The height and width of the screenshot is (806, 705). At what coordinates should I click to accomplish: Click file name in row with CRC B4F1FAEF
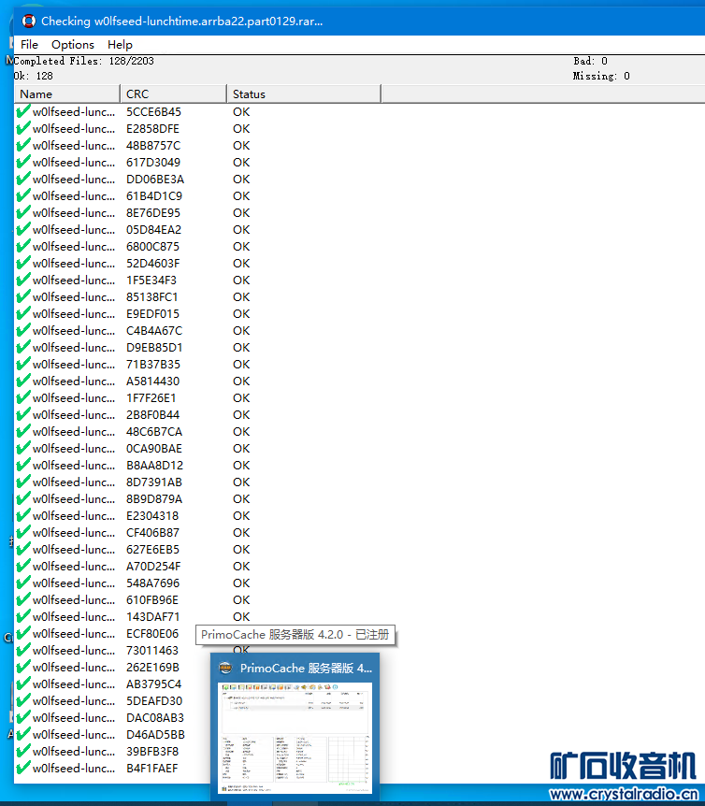coord(74,768)
